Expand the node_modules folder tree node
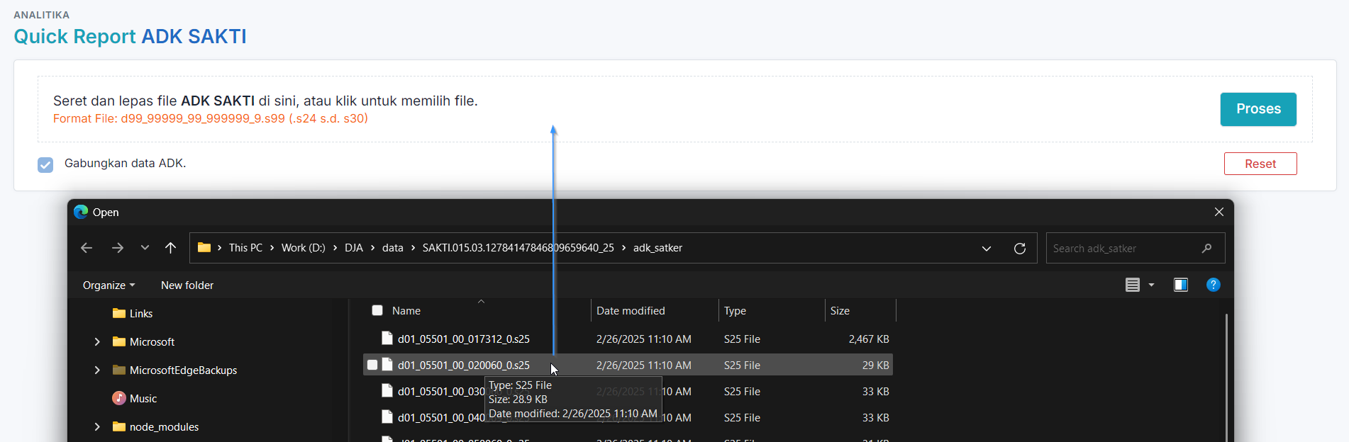 [x=97, y=426]
